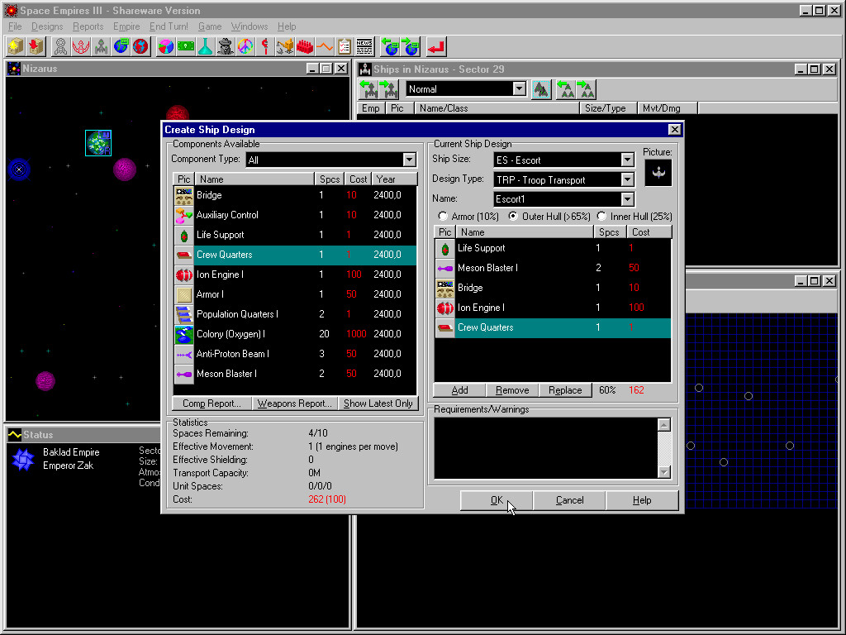Select the Armor (10%) radio button

[x=443, y=216]
